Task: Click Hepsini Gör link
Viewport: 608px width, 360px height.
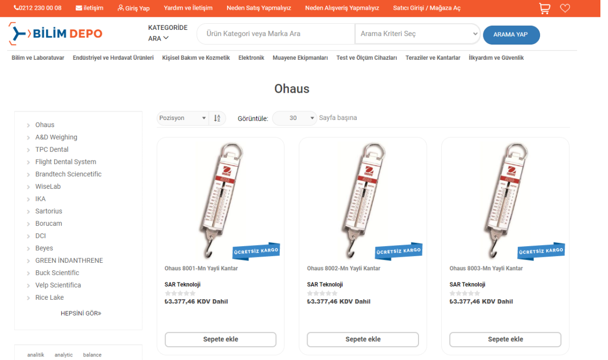Action: pyautogui.click(x=81, y=313)
